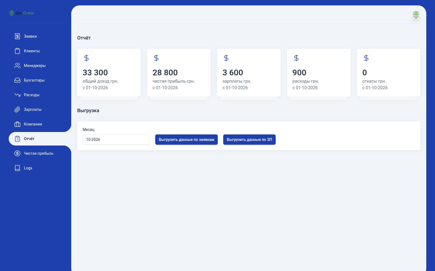The width and height of the screenshot is (435, 271).
Task: Click the checklist icon beside Отчёт
Action: (x=17, y=139)
